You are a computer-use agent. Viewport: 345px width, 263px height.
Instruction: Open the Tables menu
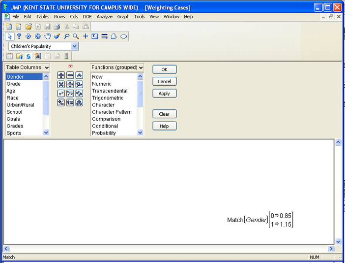(43, 17)
